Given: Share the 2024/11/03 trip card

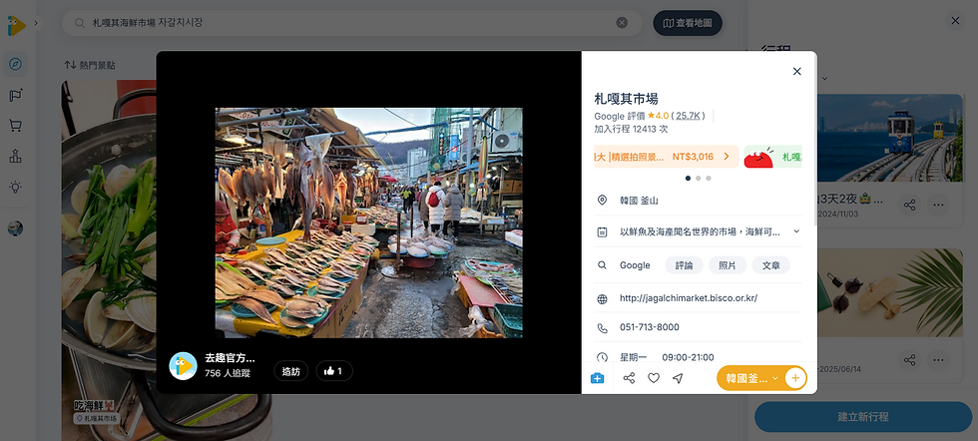Looking at the screenshot, I should pos(910,205).
